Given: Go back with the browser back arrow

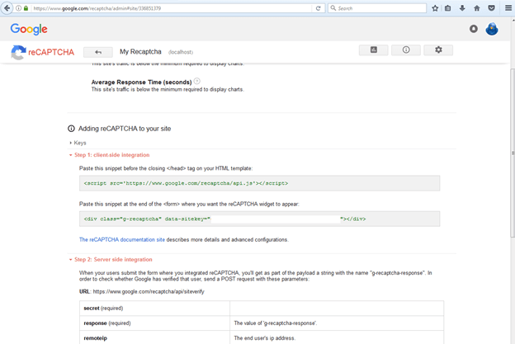Looking at the screenshot, I should point(7,8).
